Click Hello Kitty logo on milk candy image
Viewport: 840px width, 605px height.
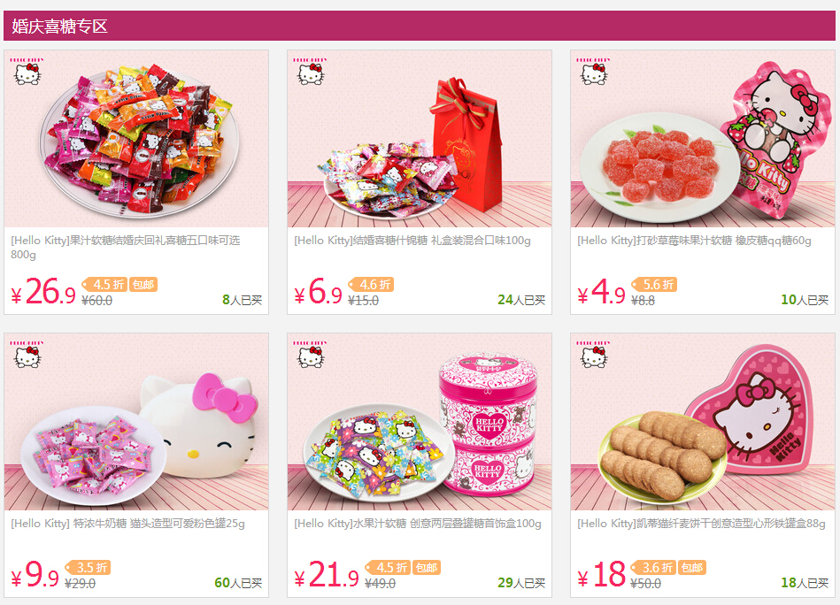tap(27, 355)
